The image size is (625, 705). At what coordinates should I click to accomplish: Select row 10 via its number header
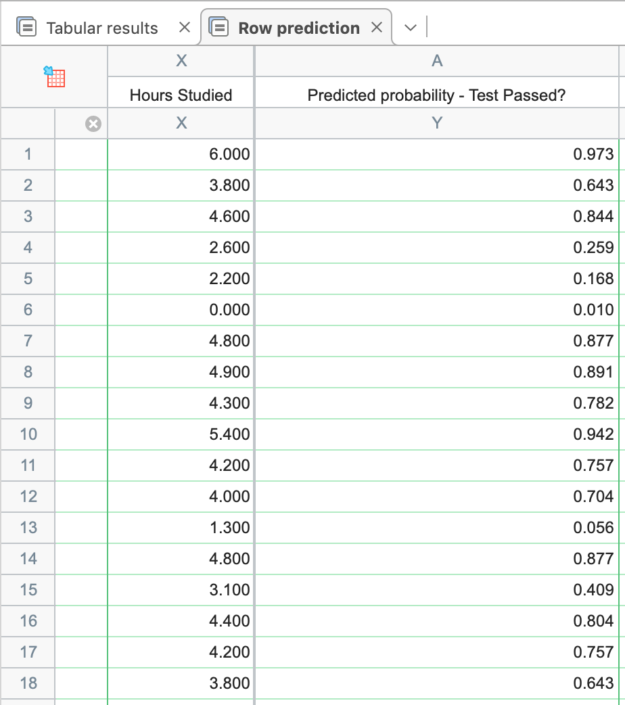pos(28,434)
